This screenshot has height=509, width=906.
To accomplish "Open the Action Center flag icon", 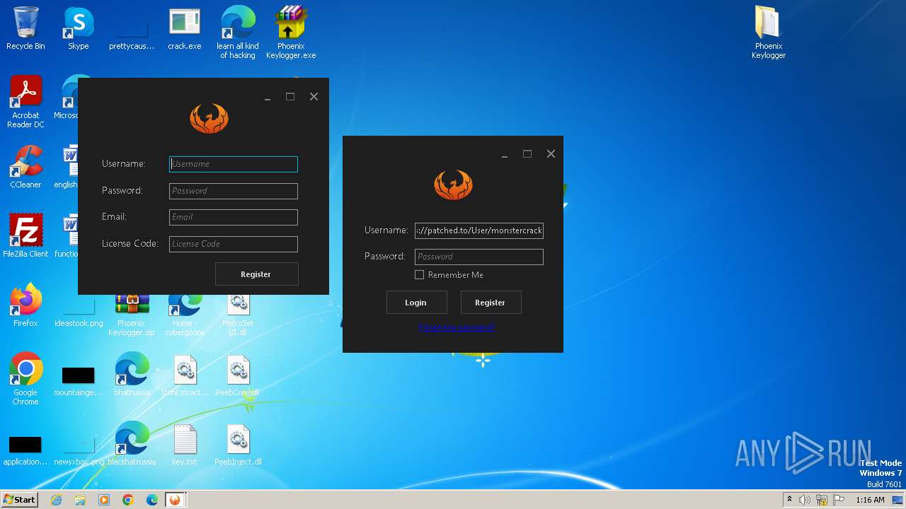I will click(839, 500).
